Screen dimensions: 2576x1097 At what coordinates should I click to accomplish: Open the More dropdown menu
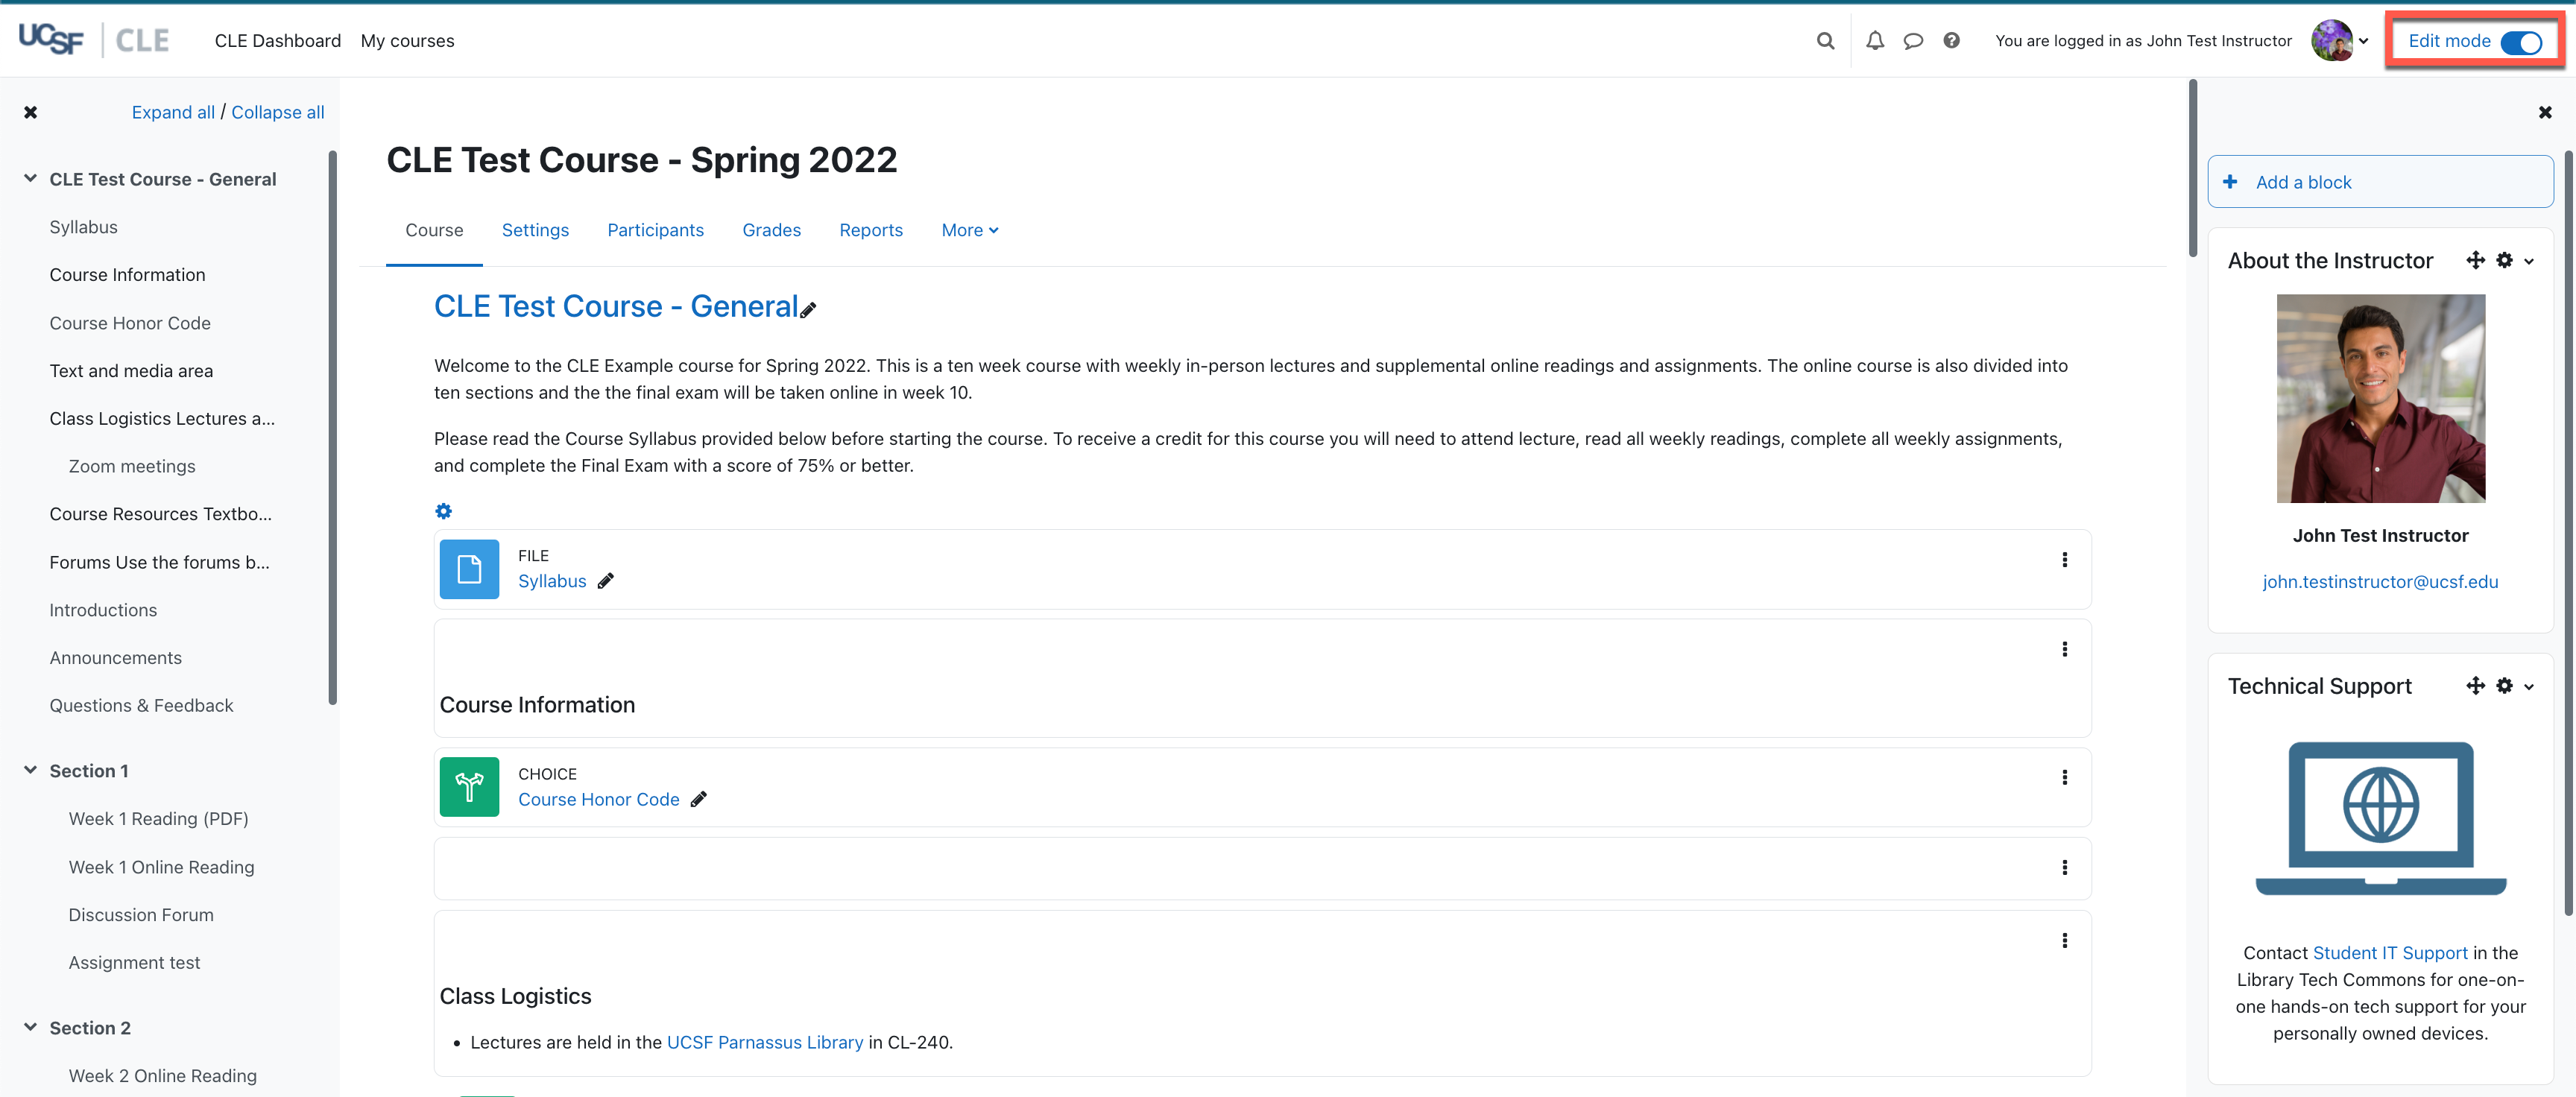pyautogui.click(x=969, y=230)
